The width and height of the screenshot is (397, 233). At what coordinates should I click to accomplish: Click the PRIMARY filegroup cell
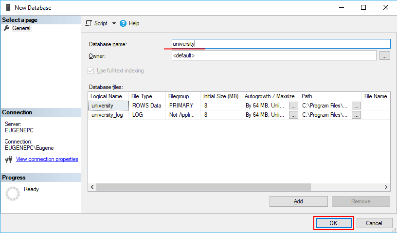pyautogui.click(x=183, y=106)
